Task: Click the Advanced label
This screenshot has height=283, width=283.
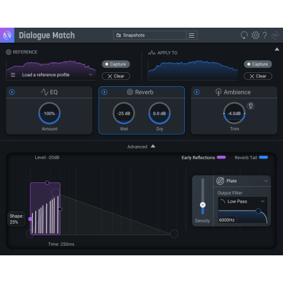Action: pos(137,147)
